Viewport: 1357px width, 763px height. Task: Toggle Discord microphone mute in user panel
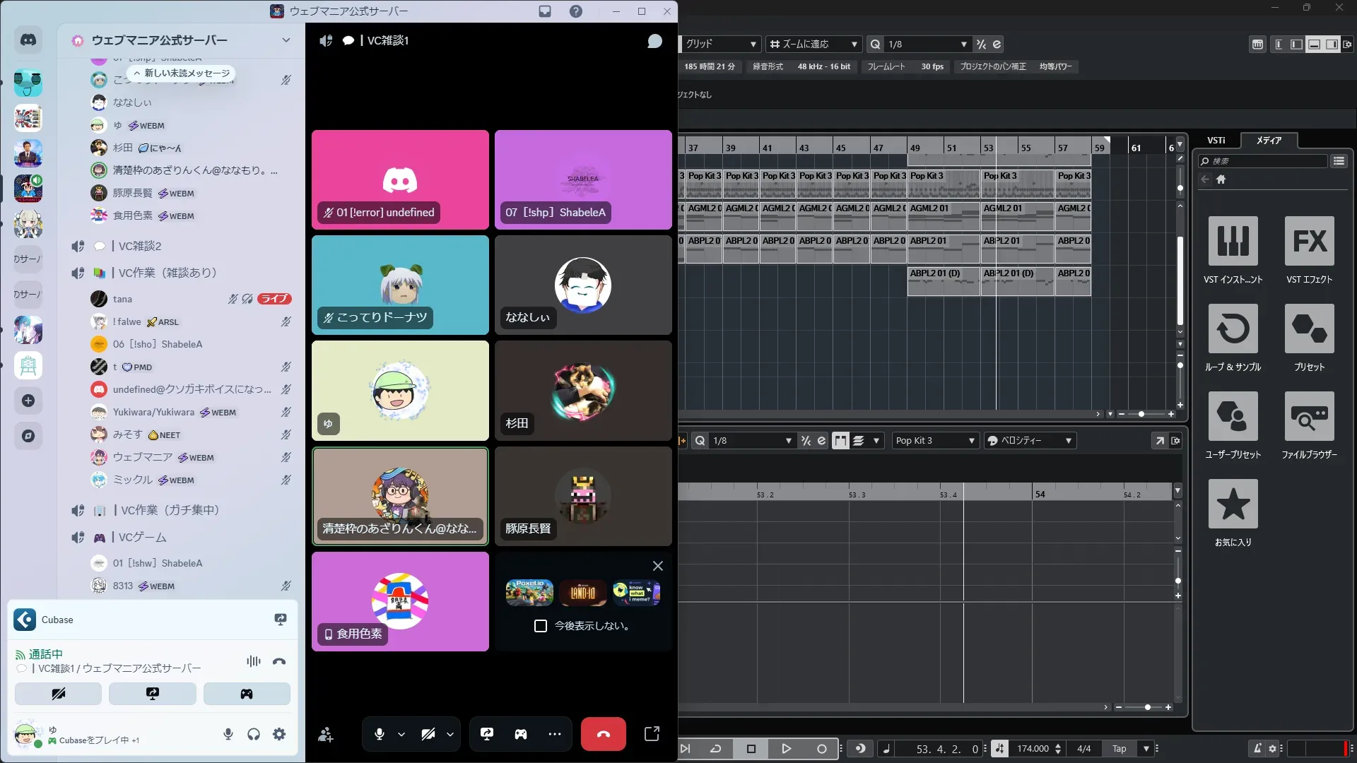click(x=228, y=734)
